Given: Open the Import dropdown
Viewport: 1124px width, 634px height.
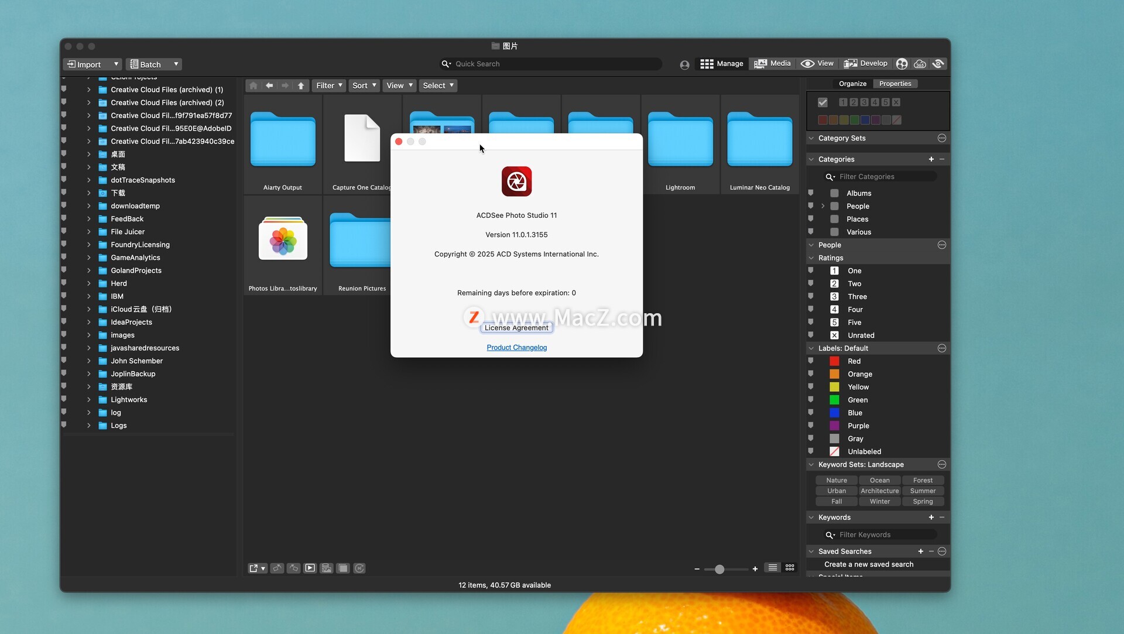Looking at the screenshot, I should (x=92, y=64).
